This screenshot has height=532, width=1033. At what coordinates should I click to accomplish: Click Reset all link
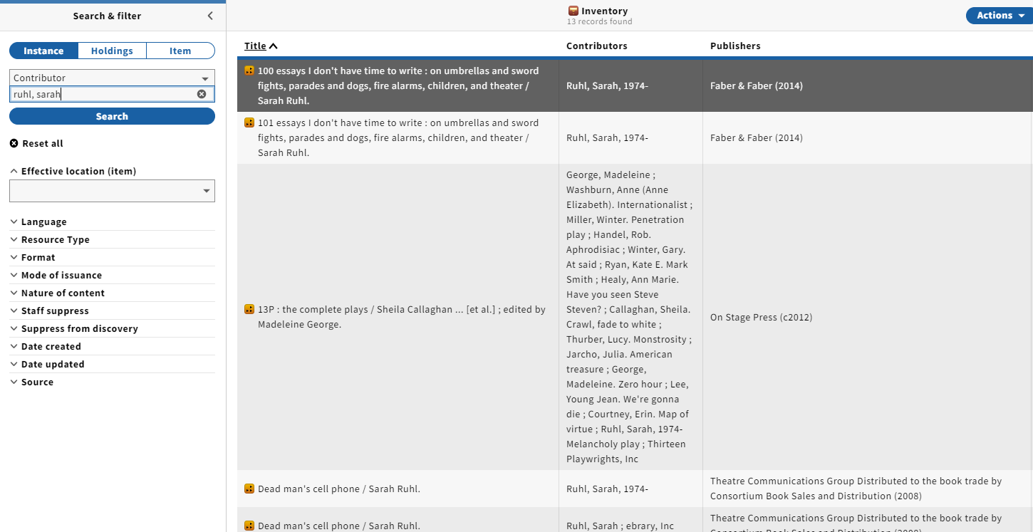(36, 143)
